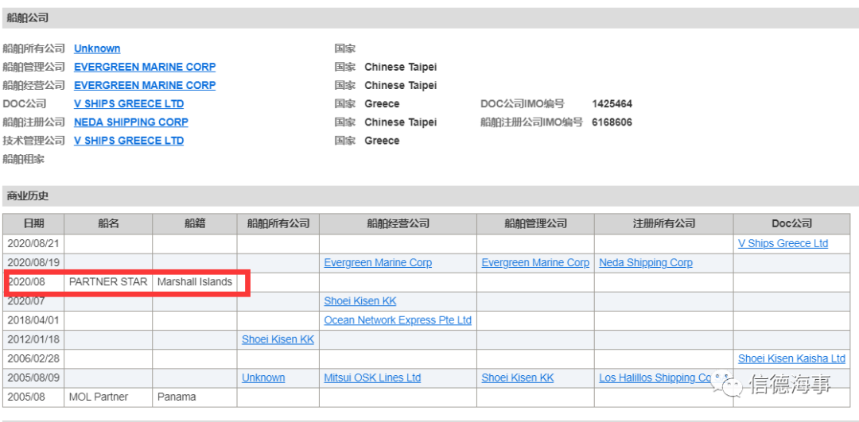The width and height of the screenshot is (859, 422).
Task: Select the 船名 column header
Action: tap(108, 223)
